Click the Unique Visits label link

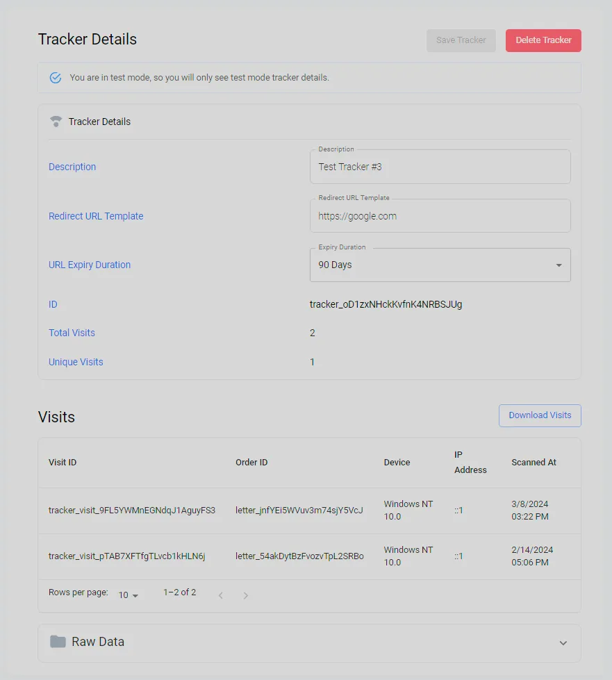[76, 362]
